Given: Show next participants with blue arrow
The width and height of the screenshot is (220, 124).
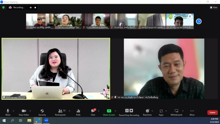Looking at the screenshot, I should coord(199,21).
